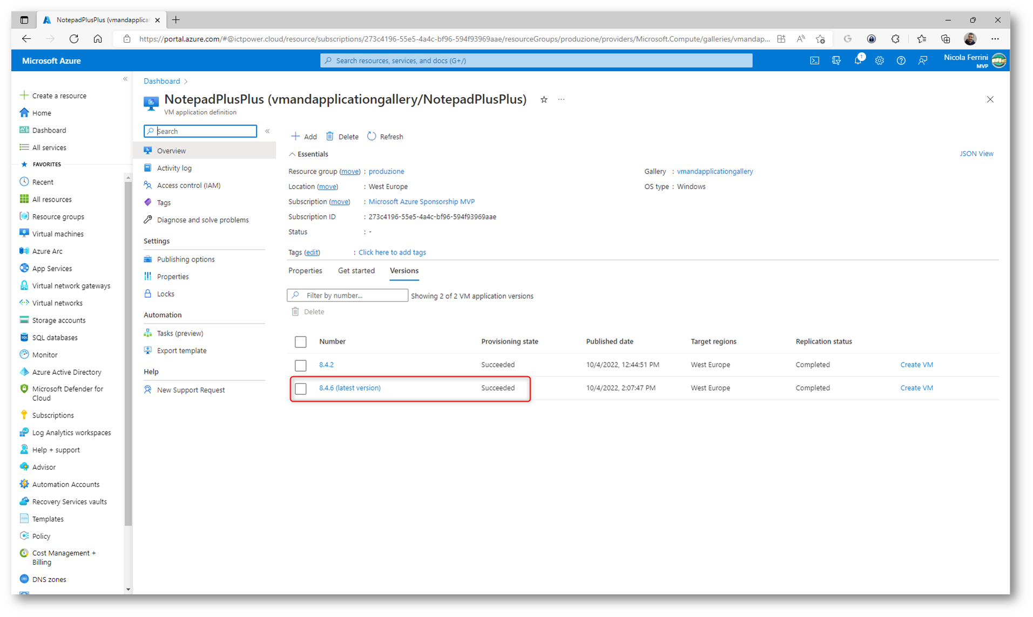Close the NotepadPlusPlus blade with X
The width and height of the screenshot is (1033, 617).
tap(990, 99)
